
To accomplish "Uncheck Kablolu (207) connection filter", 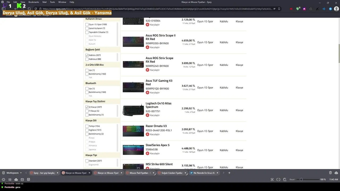I will [x=87, y=55].
